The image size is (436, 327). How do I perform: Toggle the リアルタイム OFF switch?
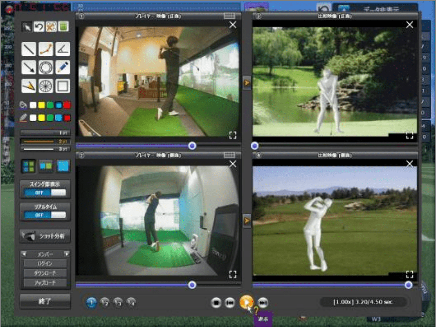(x=45, y=215)
